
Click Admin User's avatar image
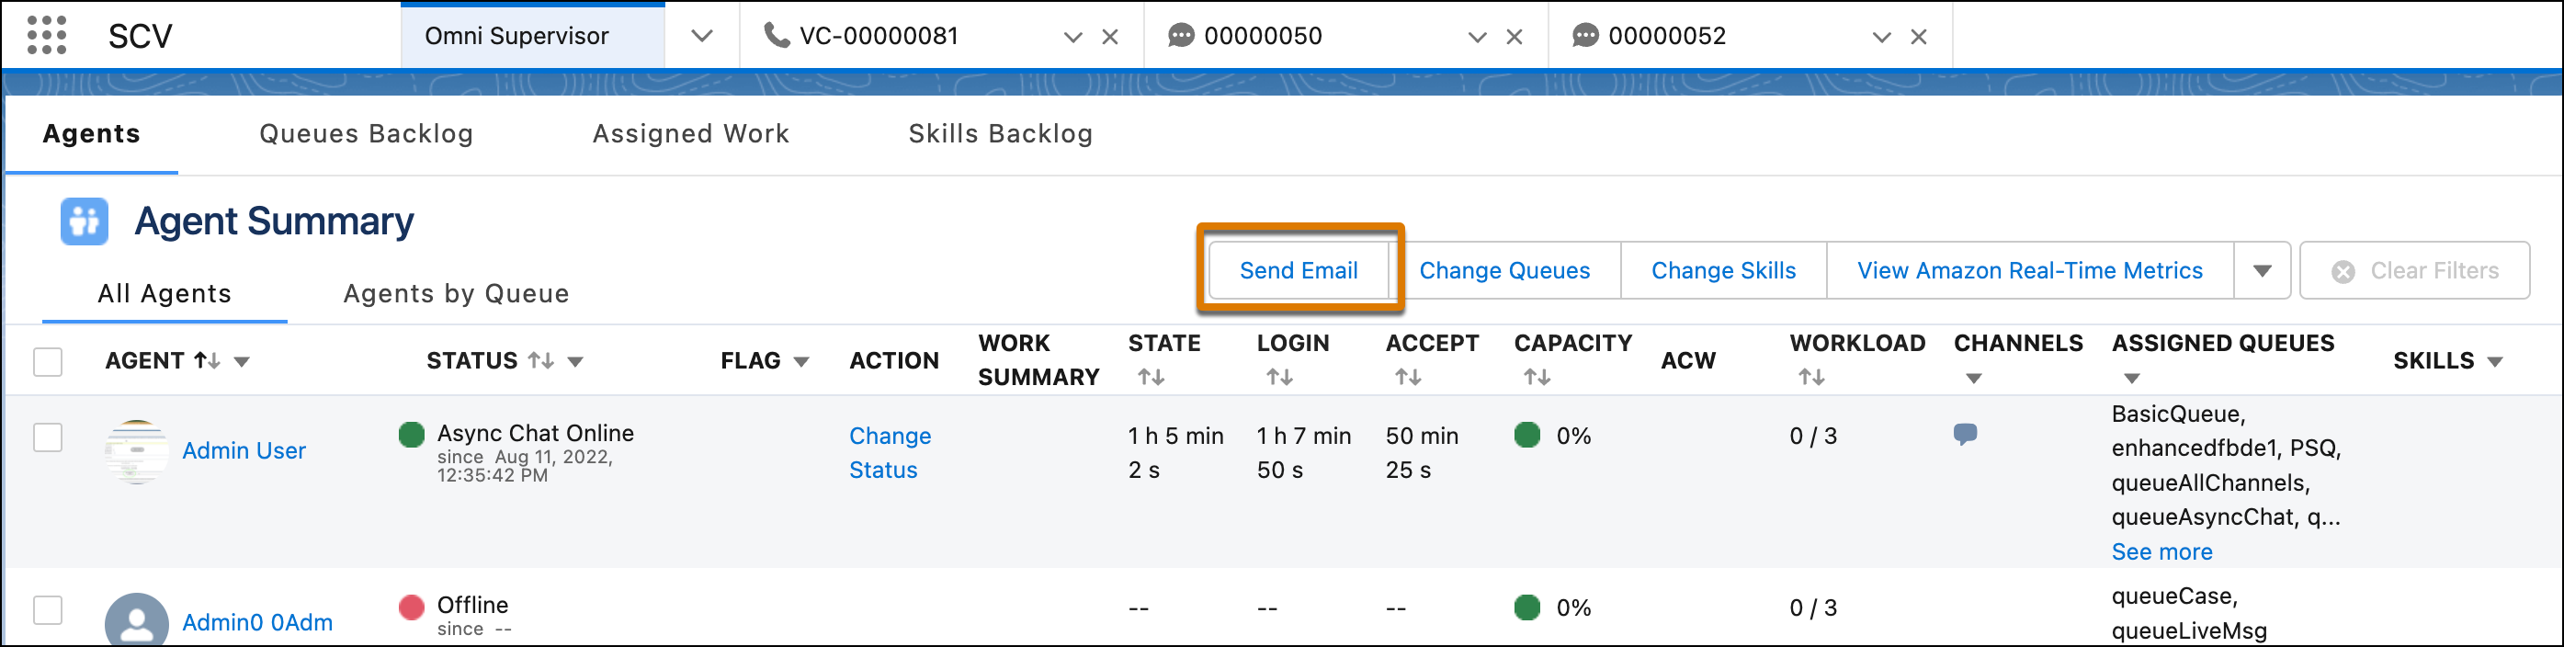pos(136,451)
